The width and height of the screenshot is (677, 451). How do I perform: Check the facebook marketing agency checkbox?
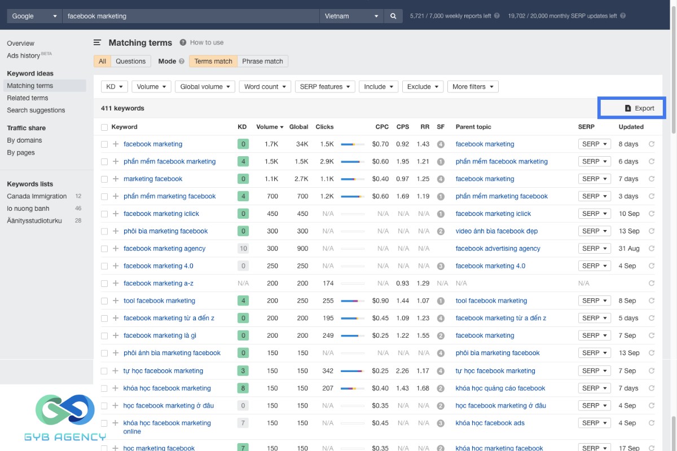104,249
